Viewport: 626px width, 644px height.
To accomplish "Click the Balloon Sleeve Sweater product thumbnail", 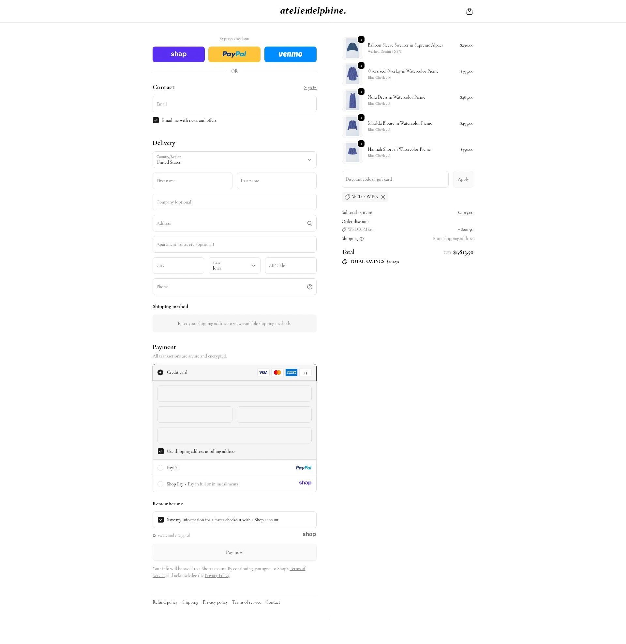I will (352, 48).
